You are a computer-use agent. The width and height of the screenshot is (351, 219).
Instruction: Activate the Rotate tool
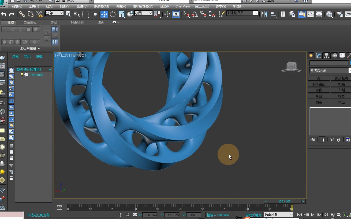[113, 14]
